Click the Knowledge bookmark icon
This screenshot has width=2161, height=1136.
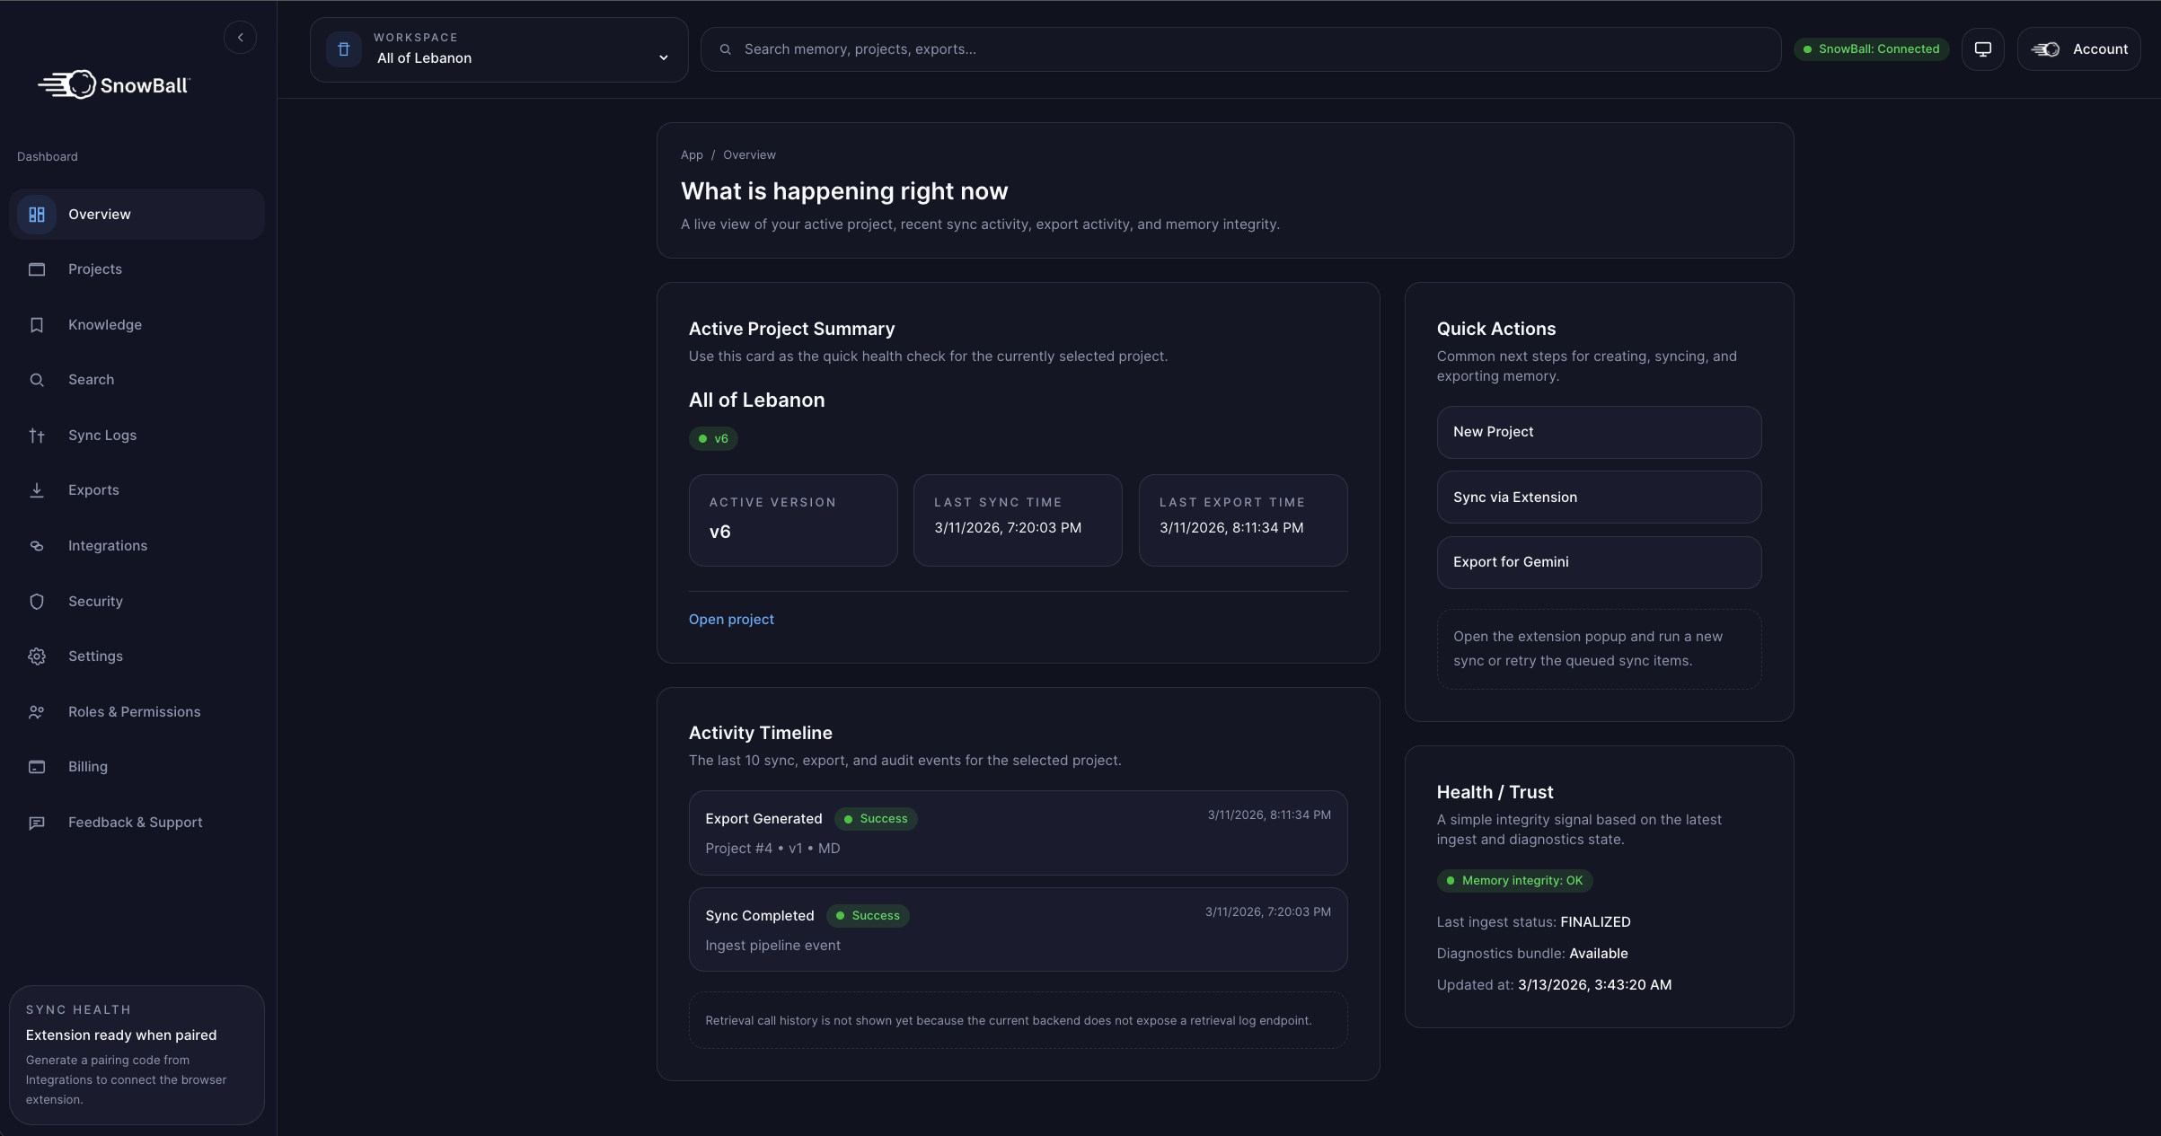point(37,325)
